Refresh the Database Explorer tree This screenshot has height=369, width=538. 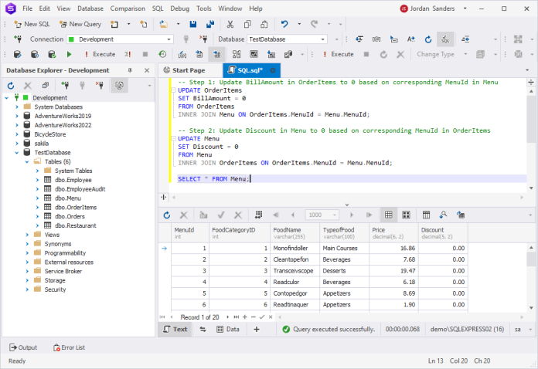pyautogui.click(x=10, y=85)
